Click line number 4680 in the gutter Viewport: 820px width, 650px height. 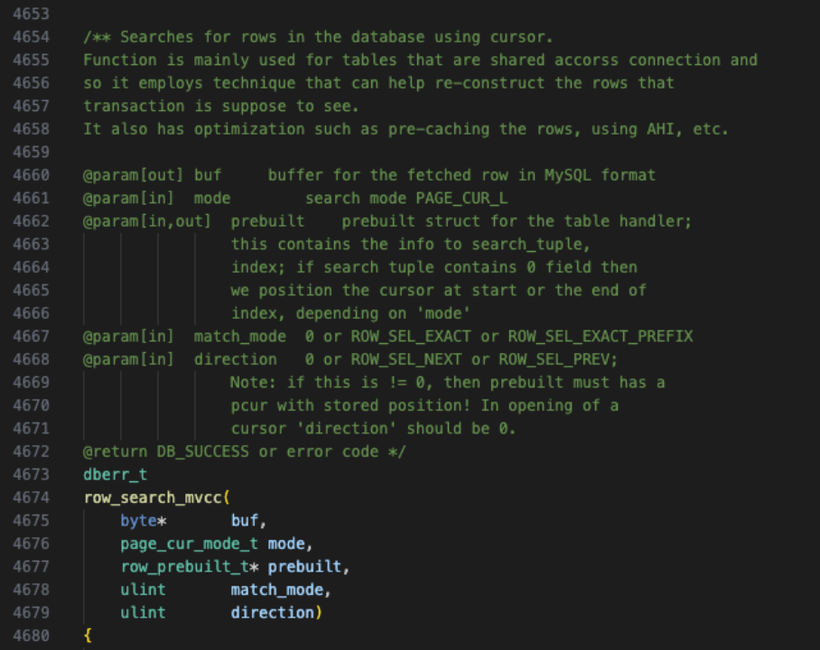32,636
